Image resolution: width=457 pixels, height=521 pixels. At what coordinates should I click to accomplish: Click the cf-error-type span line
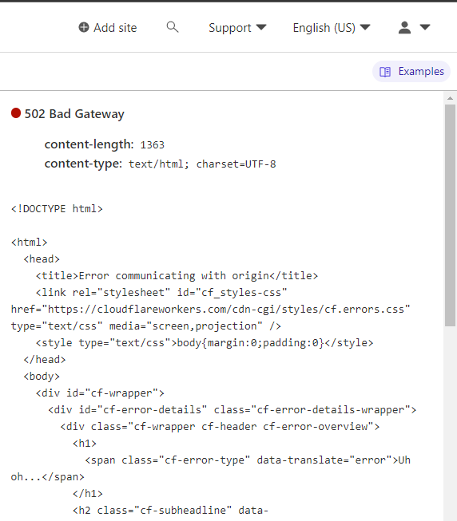point(248,460)
